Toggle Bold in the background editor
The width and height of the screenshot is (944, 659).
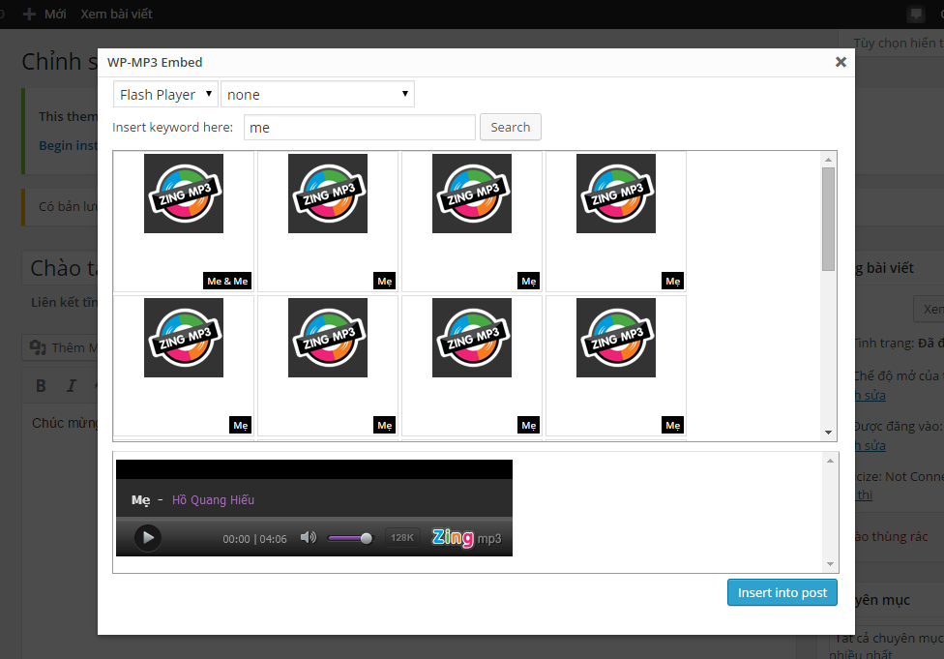click(41, 386)
